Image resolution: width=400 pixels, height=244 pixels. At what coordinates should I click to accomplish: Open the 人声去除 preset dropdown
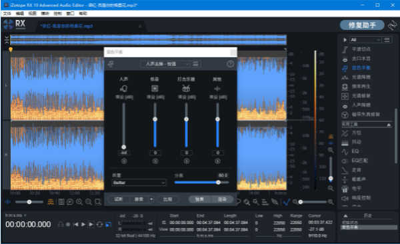coord(165,64)
